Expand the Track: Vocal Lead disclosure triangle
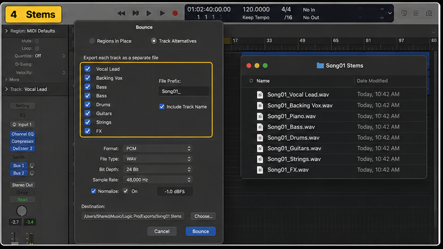Viewport: 443px width, 249px height. (x=7, y=89)
